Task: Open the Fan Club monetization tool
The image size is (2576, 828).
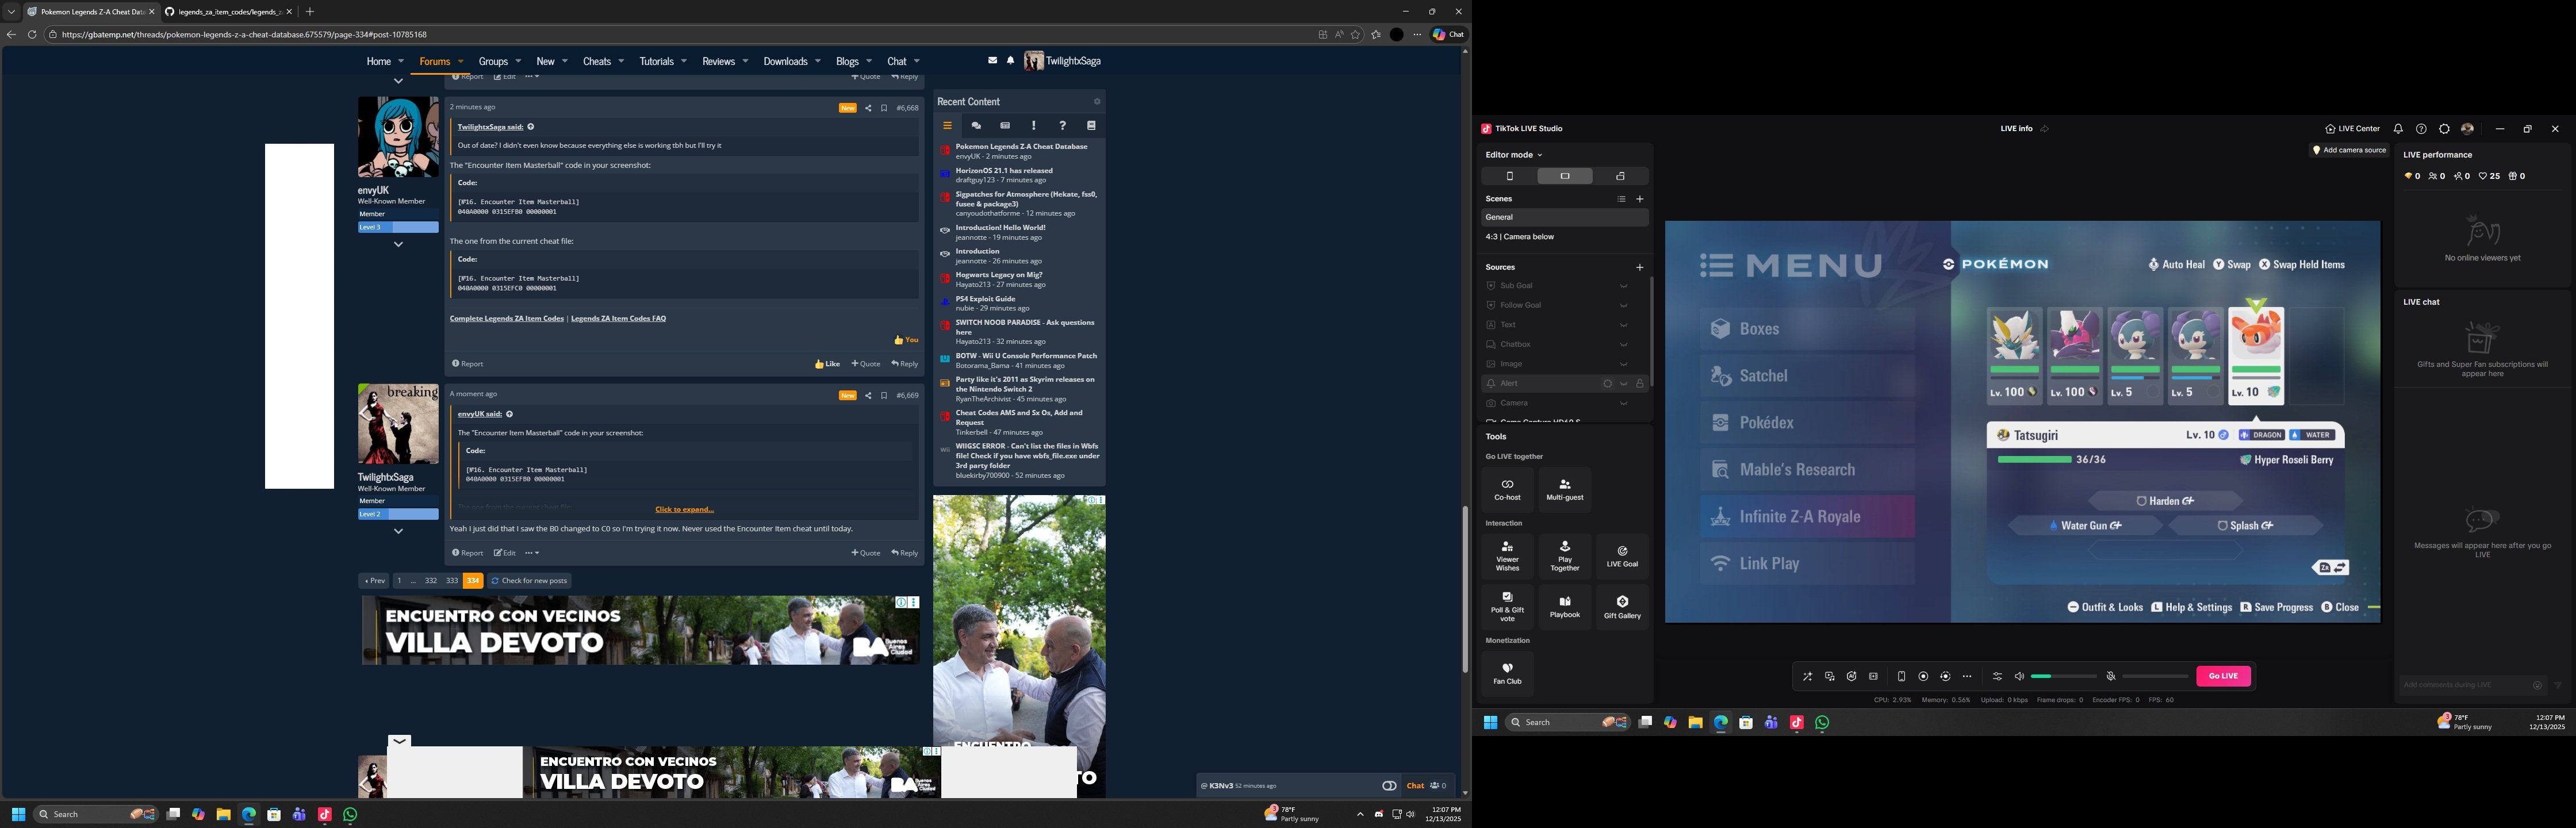Action: pyautogui.click(x=1507, y=673)
